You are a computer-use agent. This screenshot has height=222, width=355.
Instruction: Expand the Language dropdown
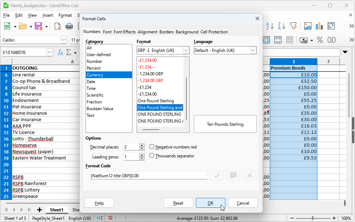253,50
